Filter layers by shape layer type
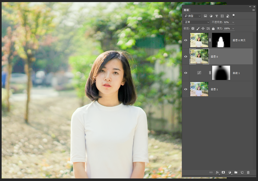The height and width of the screenshot is (181, 258). [x=222, y=16]
